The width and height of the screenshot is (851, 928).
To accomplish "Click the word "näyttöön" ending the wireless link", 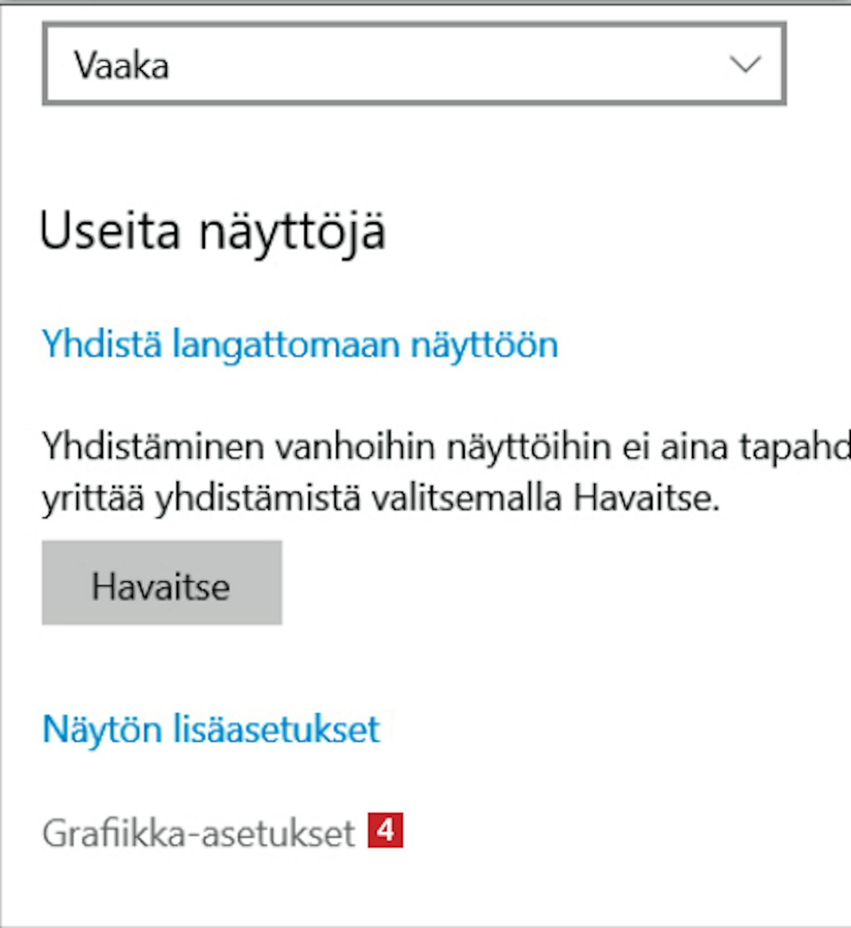I will (484, 345).
